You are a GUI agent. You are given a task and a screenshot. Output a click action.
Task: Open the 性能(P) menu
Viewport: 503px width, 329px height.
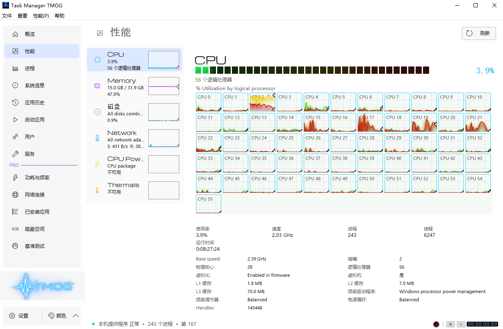(x=41, y=16)
